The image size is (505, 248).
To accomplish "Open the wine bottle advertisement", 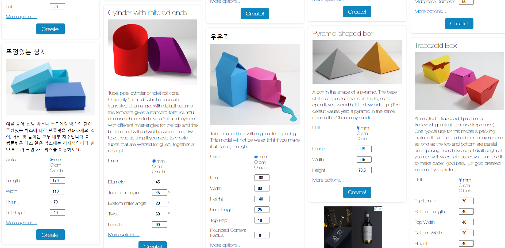I will [353, 227].
